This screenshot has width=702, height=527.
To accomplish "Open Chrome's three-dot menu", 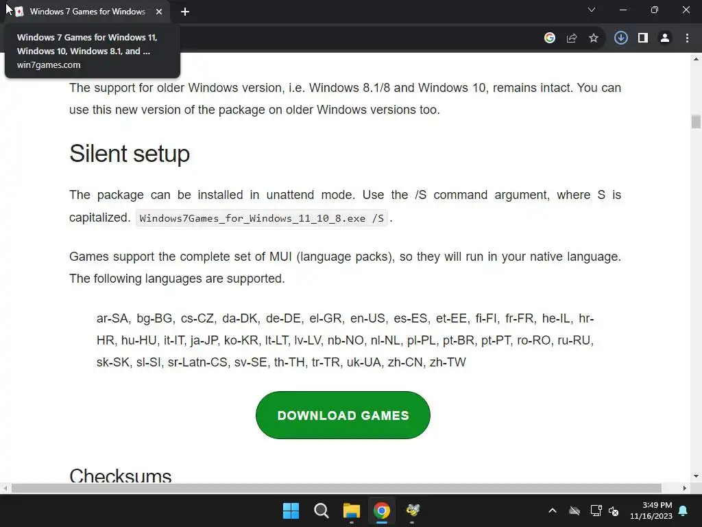I will 687,38.
